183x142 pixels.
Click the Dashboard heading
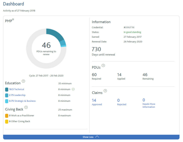click(x=14, y=4)
